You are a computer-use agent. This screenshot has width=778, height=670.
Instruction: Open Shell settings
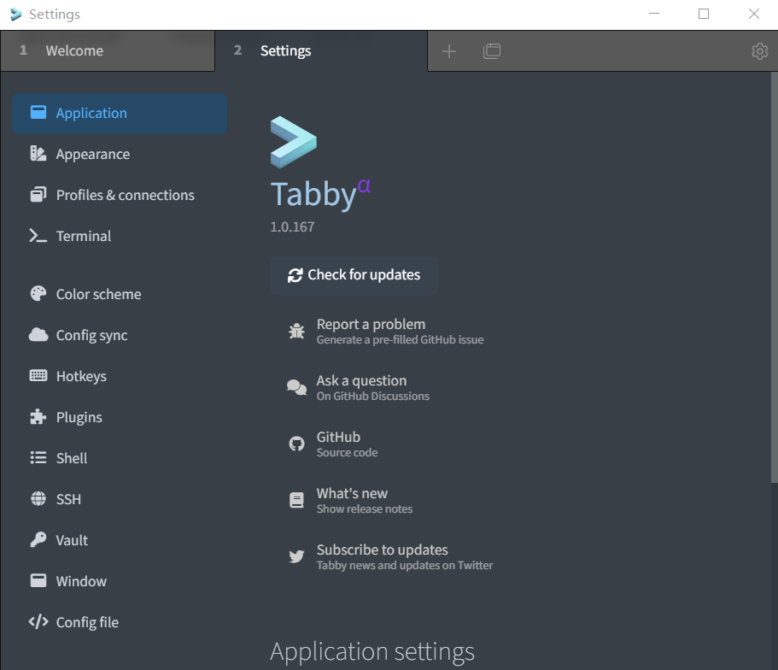click(x=72, y=458)
